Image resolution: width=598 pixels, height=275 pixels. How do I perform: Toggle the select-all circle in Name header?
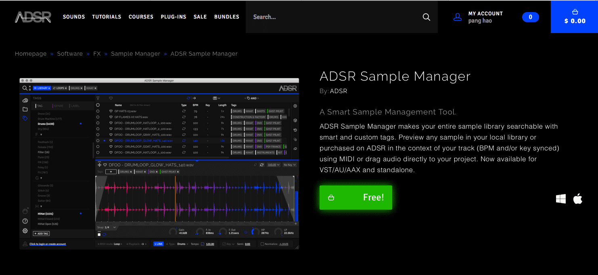[98, 105]
